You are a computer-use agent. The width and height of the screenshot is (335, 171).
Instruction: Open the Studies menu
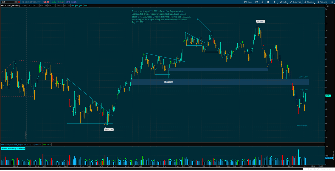pyautogui.click(x=309, y=2)
